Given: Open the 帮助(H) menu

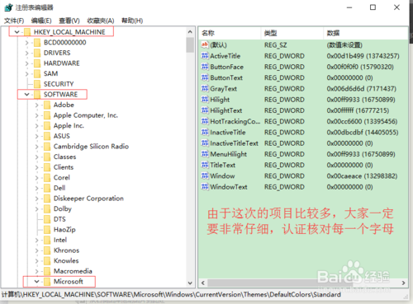Looking at the screenshot, I should (x=132, y=21).
